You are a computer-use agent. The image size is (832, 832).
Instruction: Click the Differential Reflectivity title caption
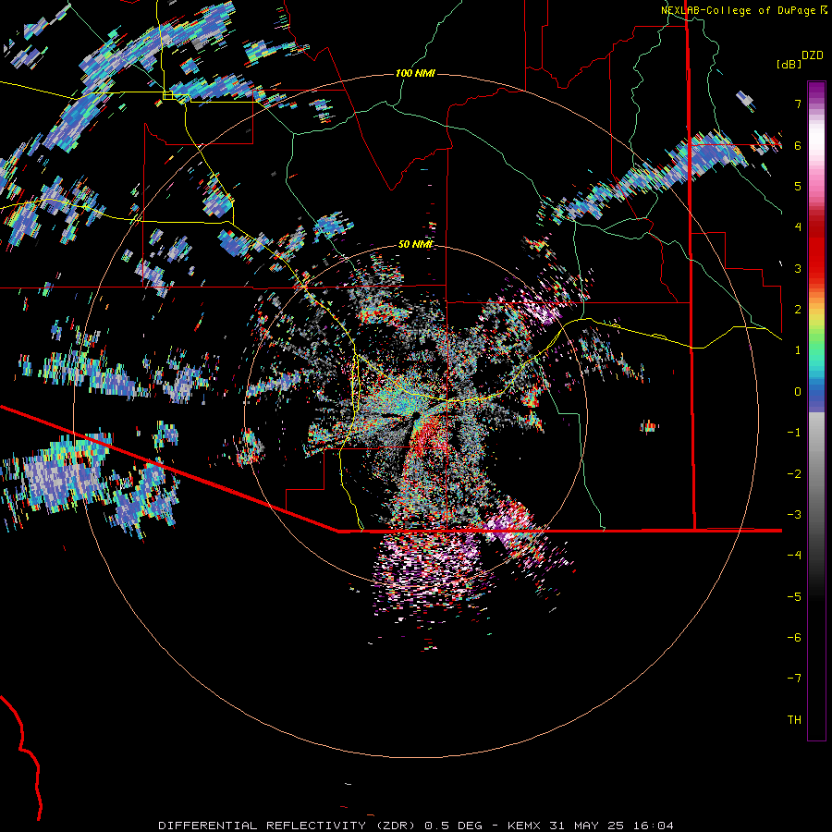(x=416, y=826)
